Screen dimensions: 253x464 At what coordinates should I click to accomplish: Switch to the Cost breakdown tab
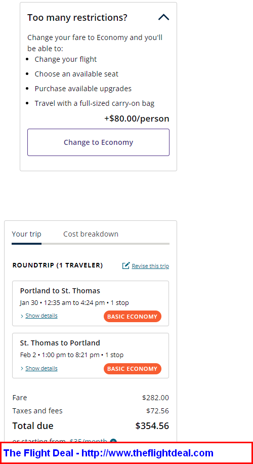pyautogui.click(x=91, y=234)
